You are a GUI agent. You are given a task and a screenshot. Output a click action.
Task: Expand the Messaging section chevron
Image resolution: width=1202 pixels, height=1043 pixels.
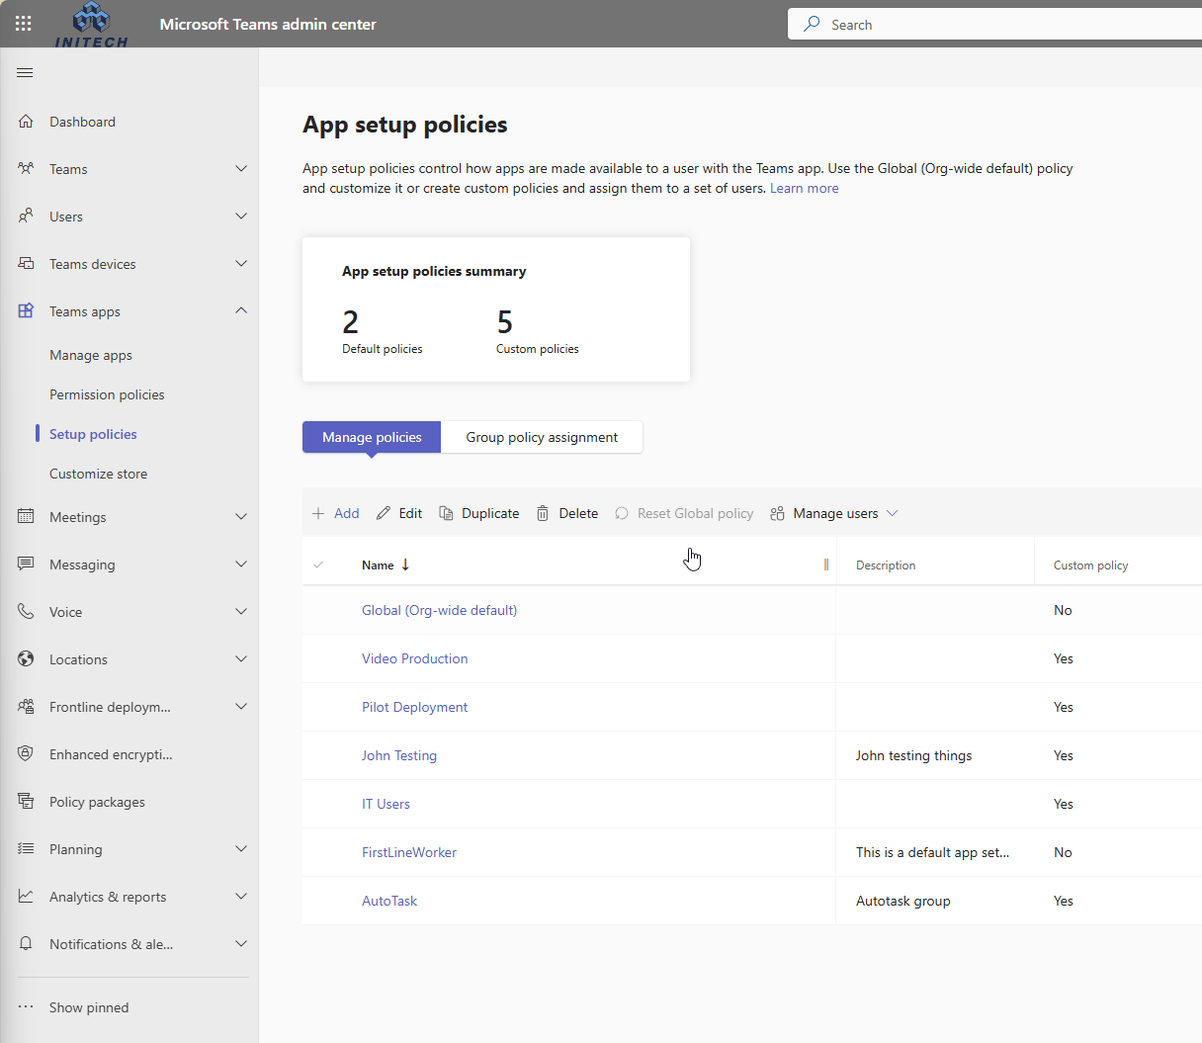click(241, 565)
